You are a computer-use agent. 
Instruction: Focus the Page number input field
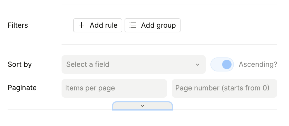(224, 88)
